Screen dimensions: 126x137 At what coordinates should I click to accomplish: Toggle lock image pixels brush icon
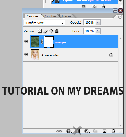tap(46, 31)
